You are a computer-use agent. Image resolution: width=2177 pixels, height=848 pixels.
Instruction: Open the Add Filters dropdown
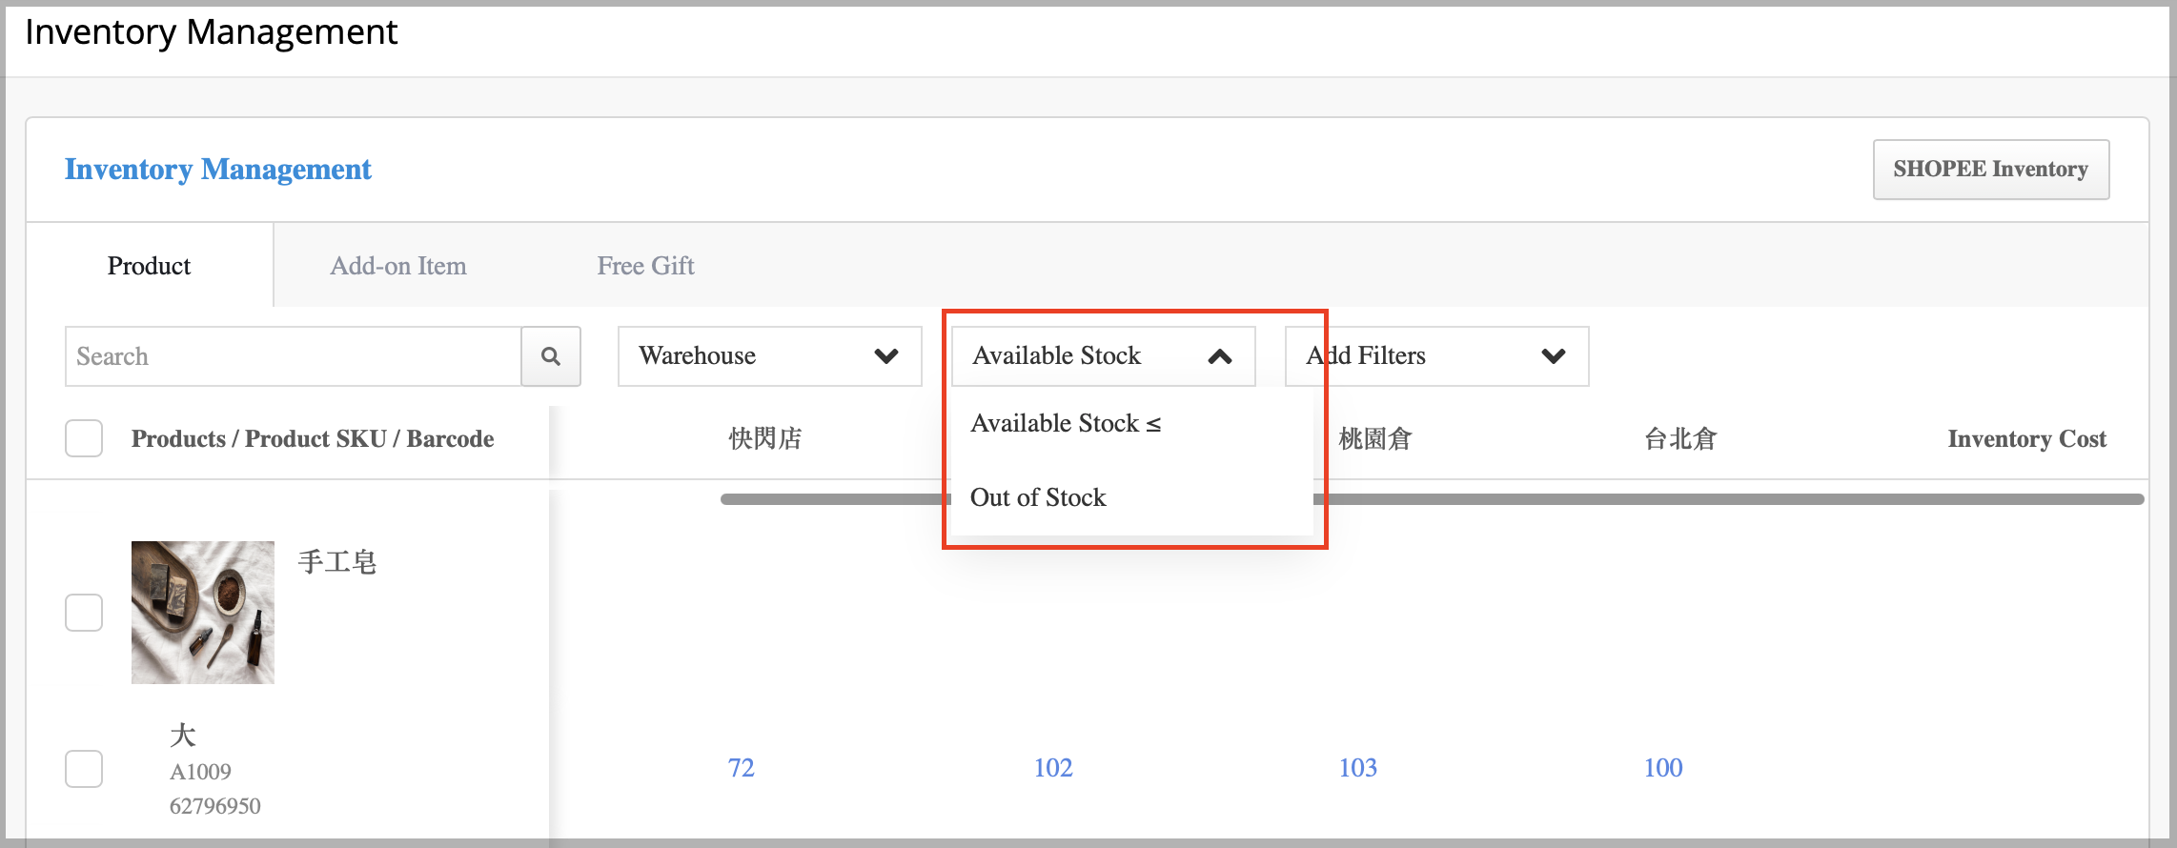click(1437, 356)
